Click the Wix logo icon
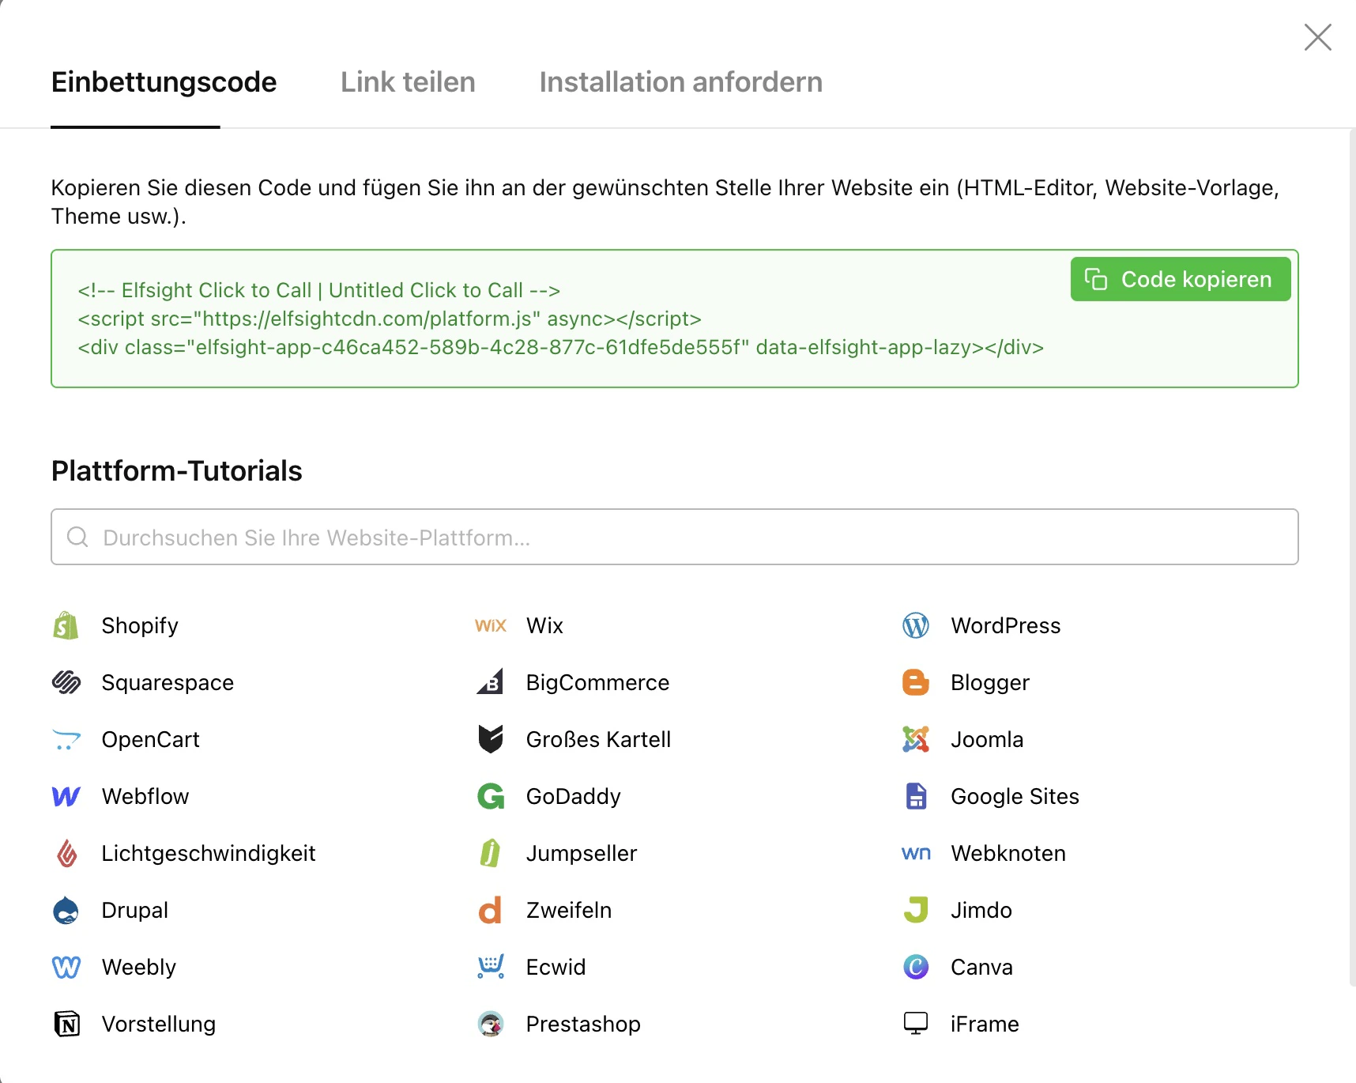Image resolution: width=1356 pixels, height=1083 pixels. coord(491,625)
